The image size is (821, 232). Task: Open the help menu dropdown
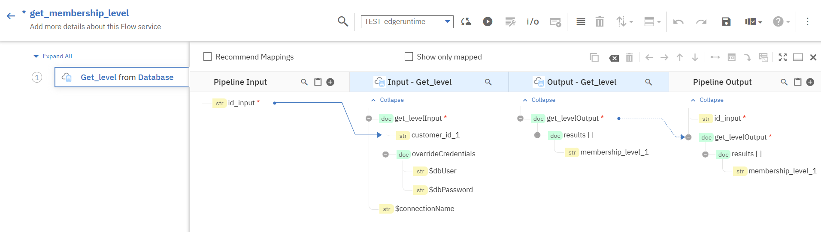tap(781, 21)
